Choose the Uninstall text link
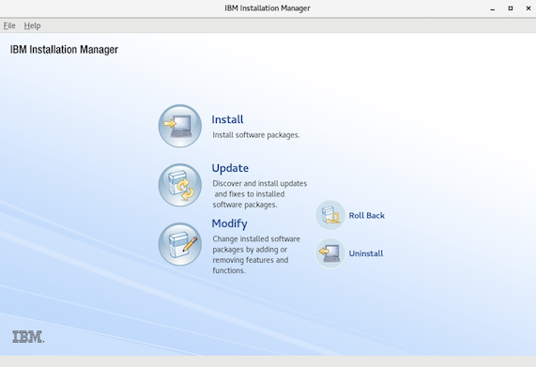 [x=366, y=253]
